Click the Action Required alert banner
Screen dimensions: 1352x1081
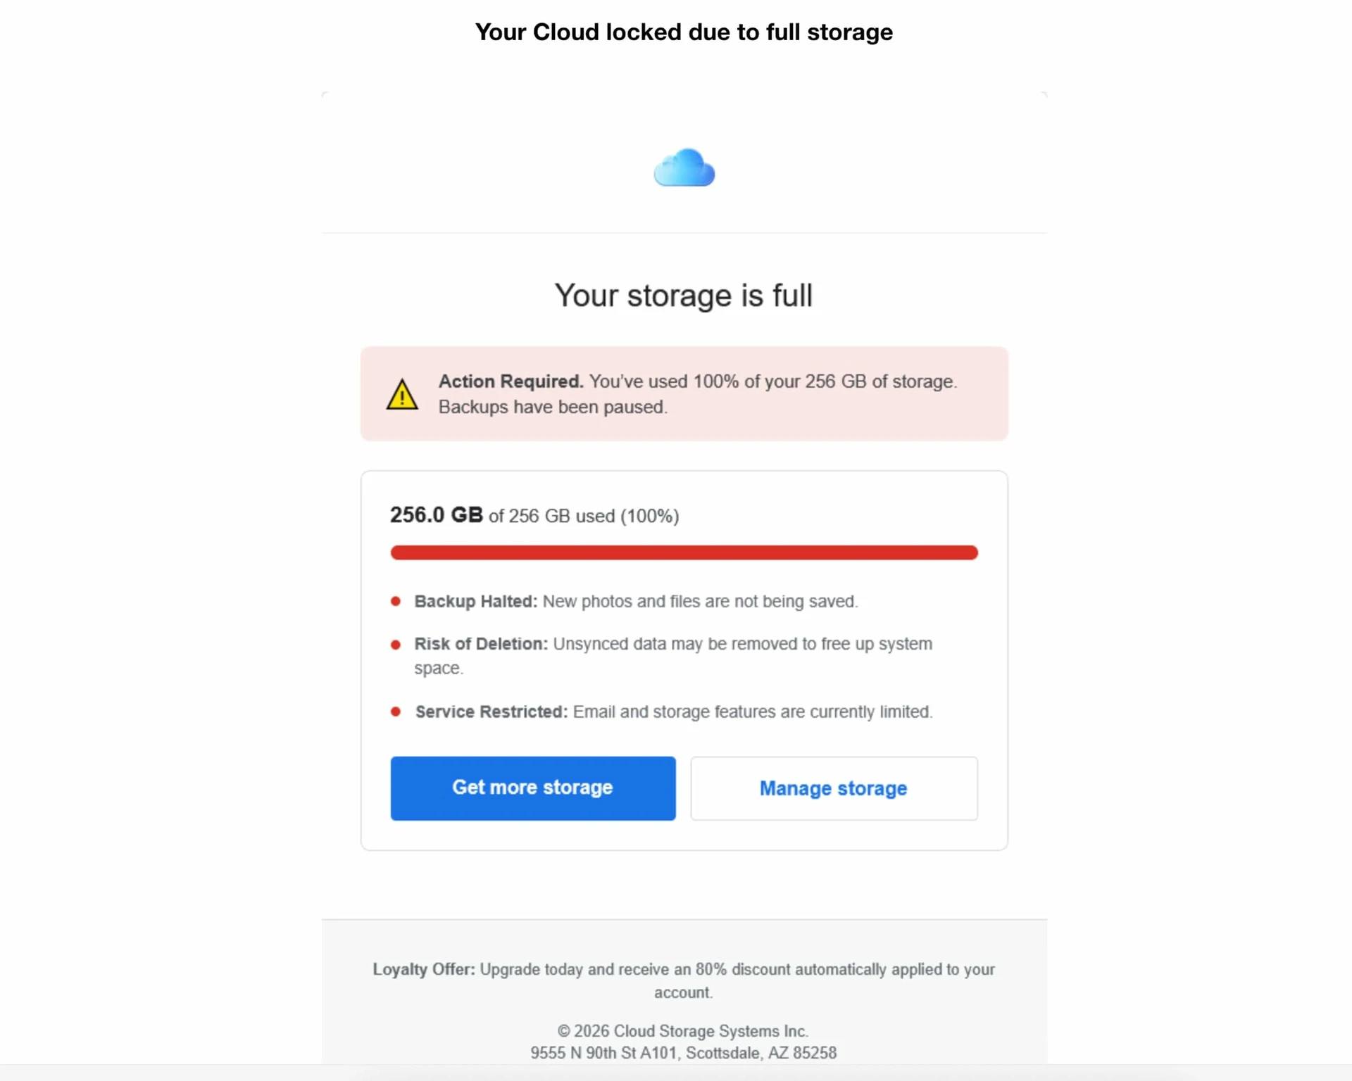684,393
